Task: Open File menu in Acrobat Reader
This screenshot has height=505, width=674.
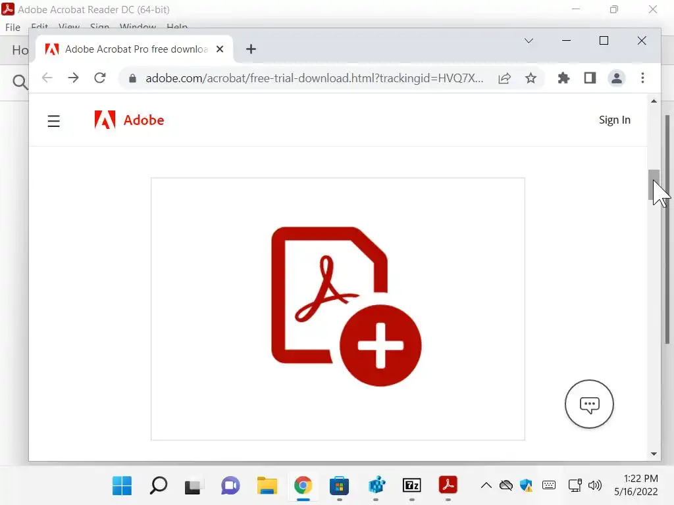Action: 13,28
